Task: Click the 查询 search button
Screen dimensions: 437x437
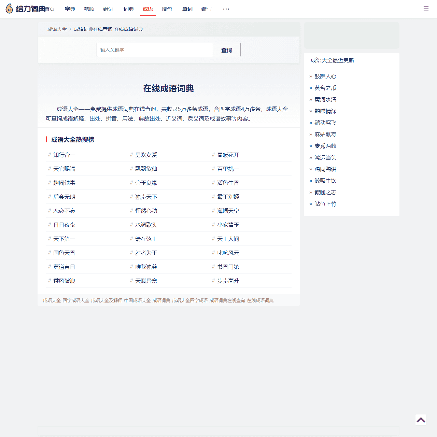Action: click(226, 50)
